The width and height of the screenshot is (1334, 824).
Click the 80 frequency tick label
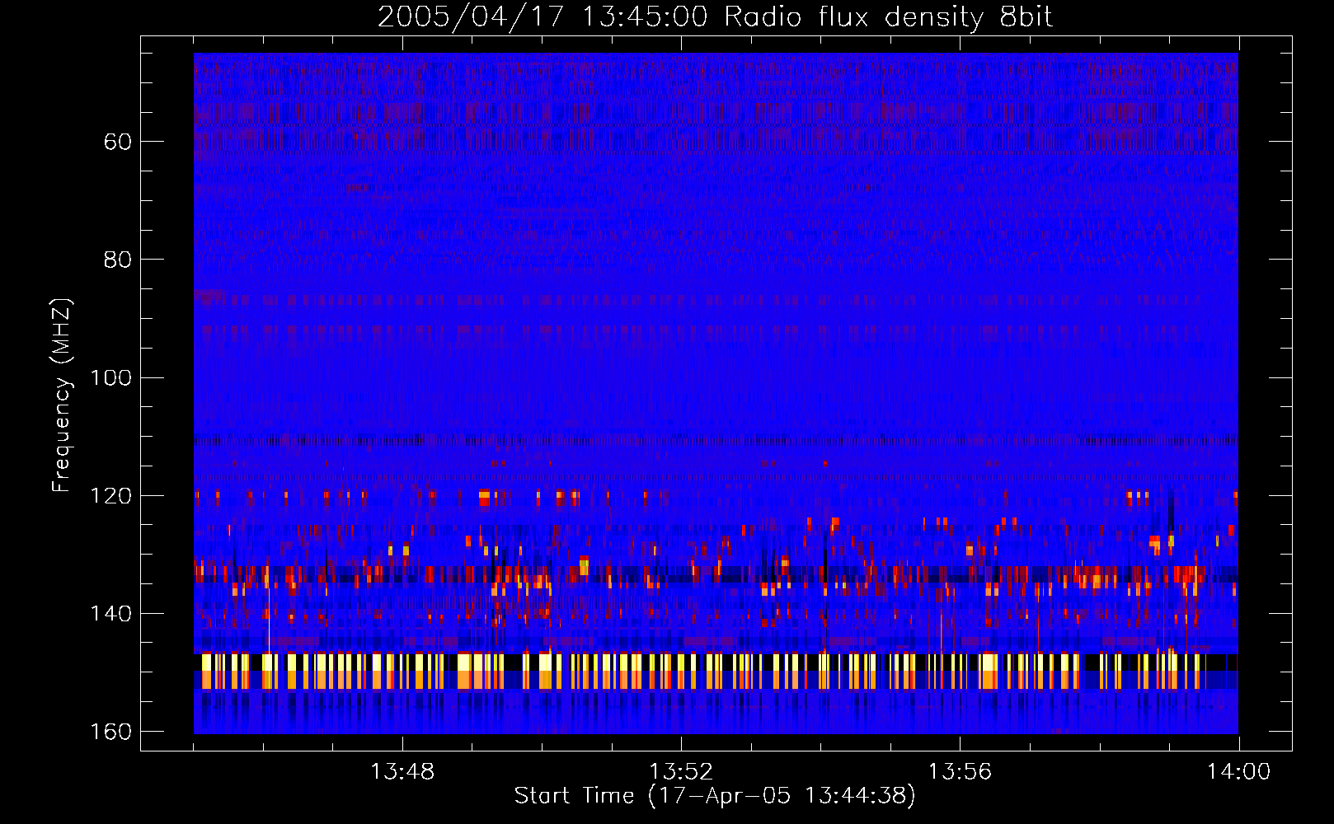tap(118, 260)
